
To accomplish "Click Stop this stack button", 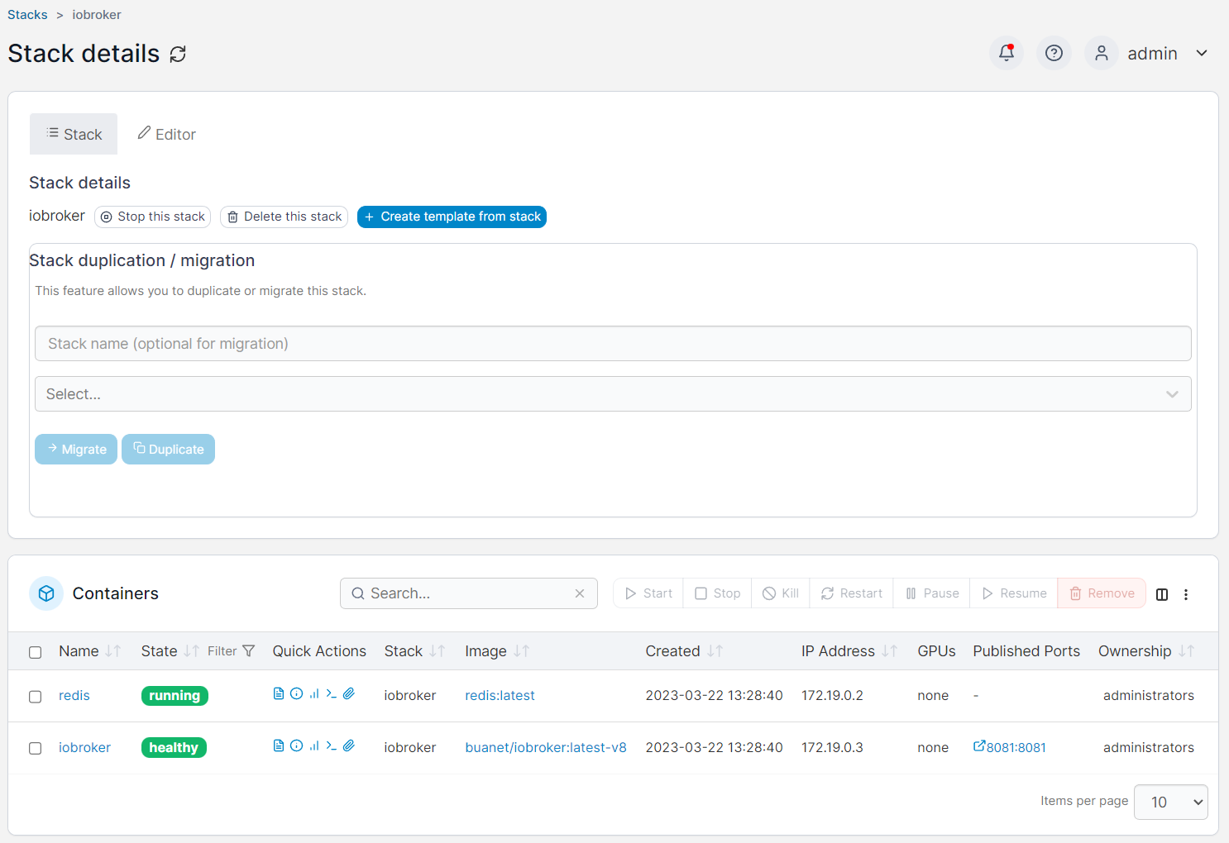I will point(152,217).
